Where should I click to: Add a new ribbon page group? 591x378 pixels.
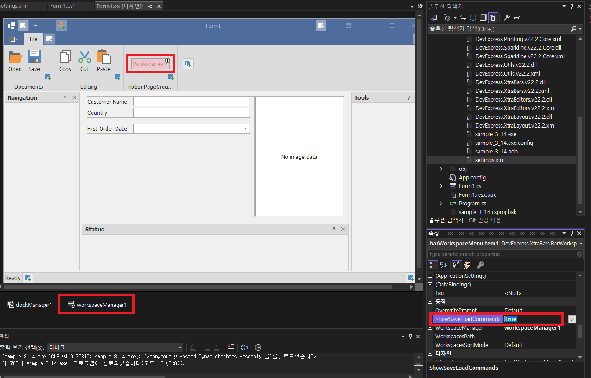(188, 64)
